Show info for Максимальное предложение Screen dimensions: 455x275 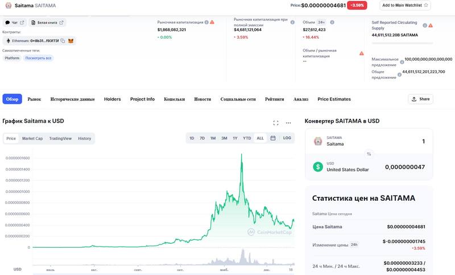coord(402,62)
